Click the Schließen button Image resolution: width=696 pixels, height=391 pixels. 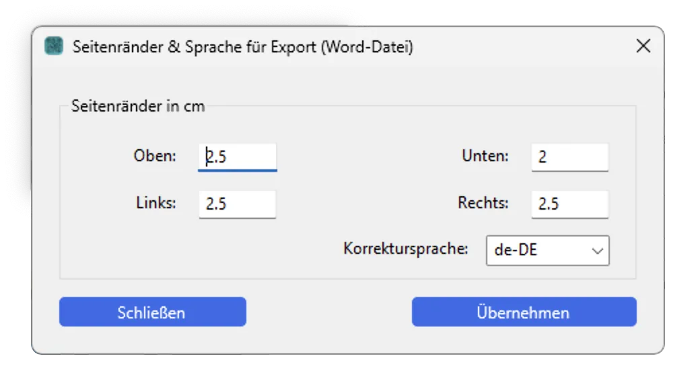[x=153, y=312]
